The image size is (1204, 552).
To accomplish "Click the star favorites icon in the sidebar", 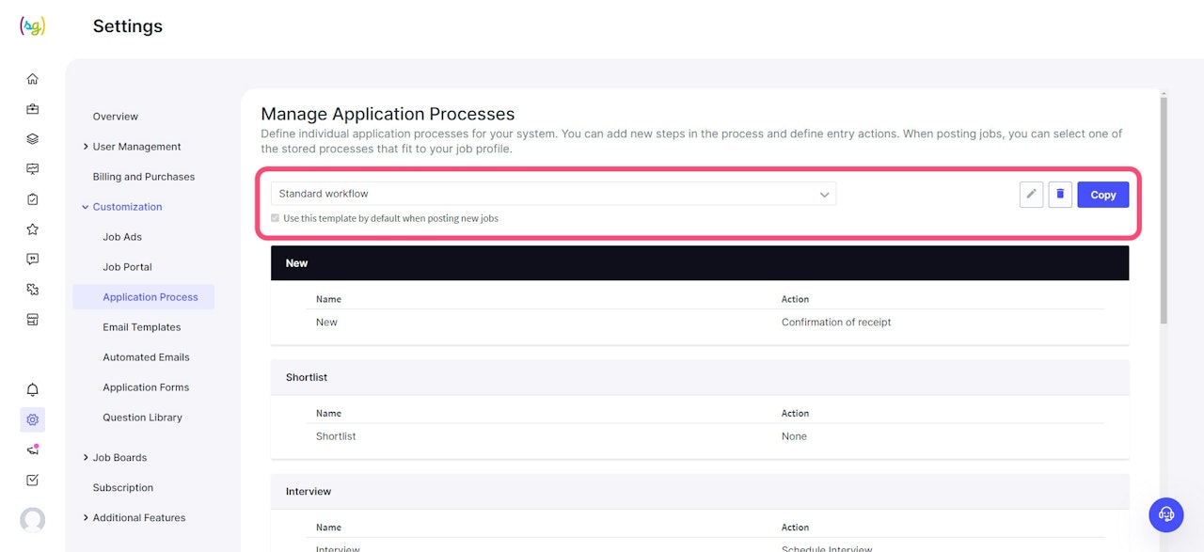I will point(33,229).
